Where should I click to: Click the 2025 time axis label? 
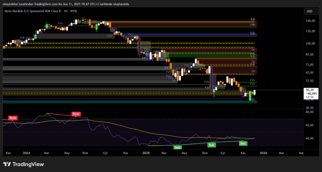146,153
